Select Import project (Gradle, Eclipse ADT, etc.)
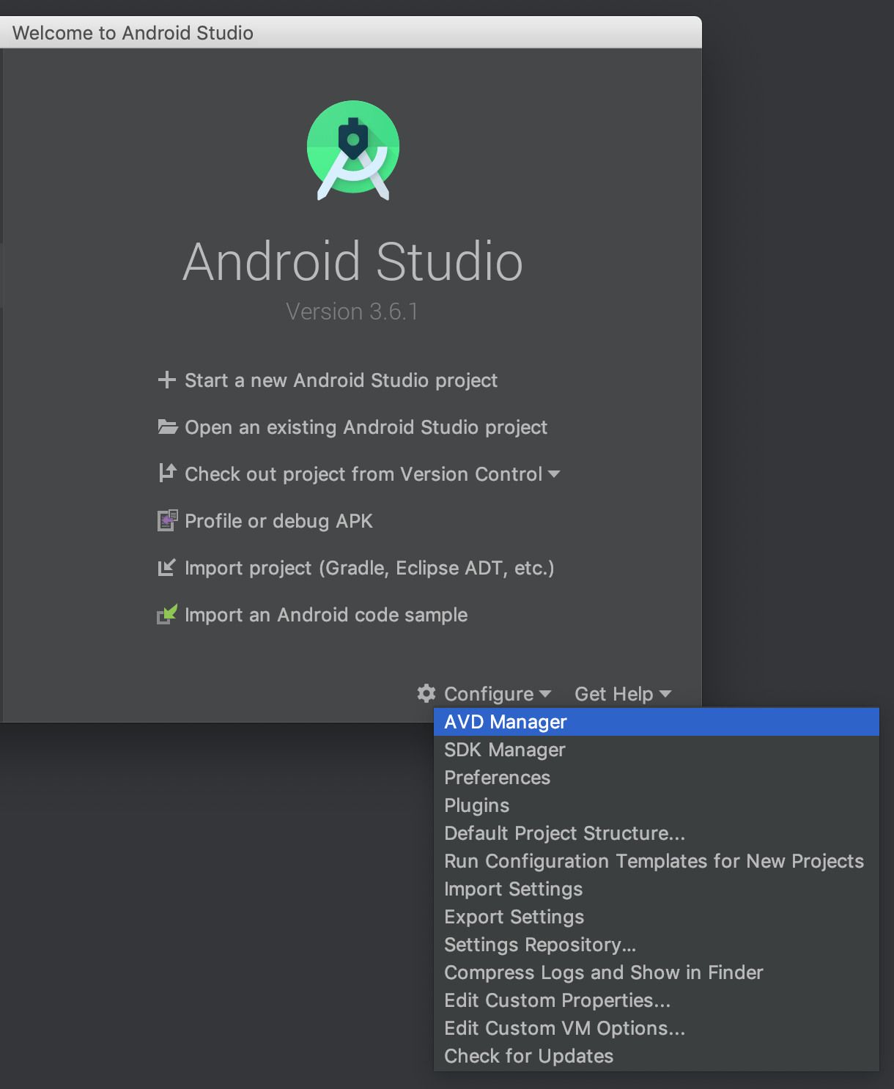 coord(369,568)
